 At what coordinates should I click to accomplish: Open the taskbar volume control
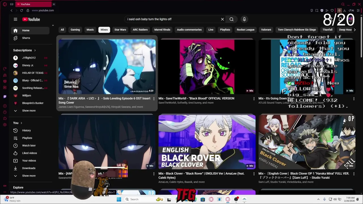click(x=335, y=199)
